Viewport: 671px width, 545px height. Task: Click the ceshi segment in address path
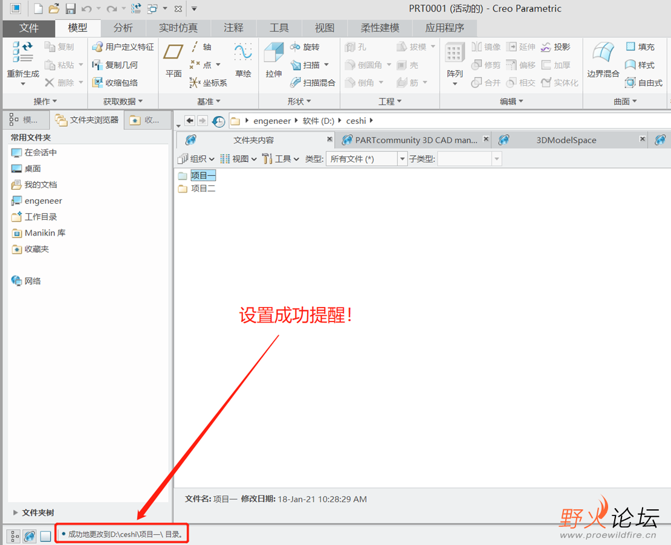(356, 121)
